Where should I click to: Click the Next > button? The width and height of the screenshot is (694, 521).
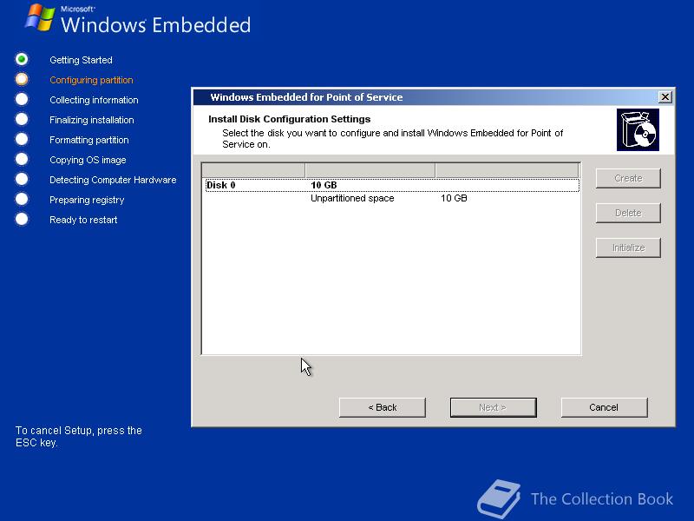coord(493,407)
